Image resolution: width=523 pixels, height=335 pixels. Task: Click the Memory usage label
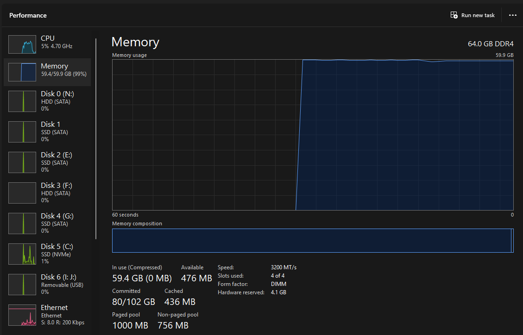point(129,55)
